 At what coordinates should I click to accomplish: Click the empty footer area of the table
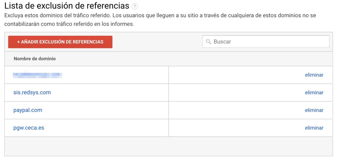click(x=169, y=145)
